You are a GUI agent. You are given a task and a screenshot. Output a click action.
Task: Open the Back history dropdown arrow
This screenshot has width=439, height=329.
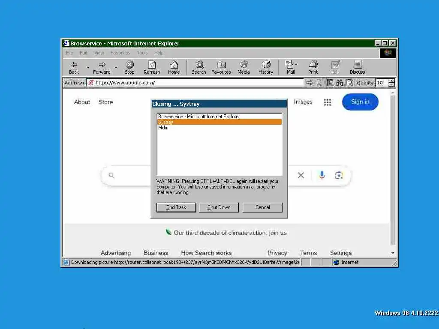(x=88, y=67)
